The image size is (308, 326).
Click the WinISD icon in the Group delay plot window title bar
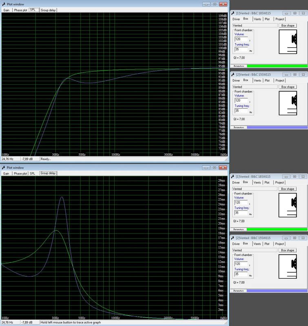pos(4,167)
